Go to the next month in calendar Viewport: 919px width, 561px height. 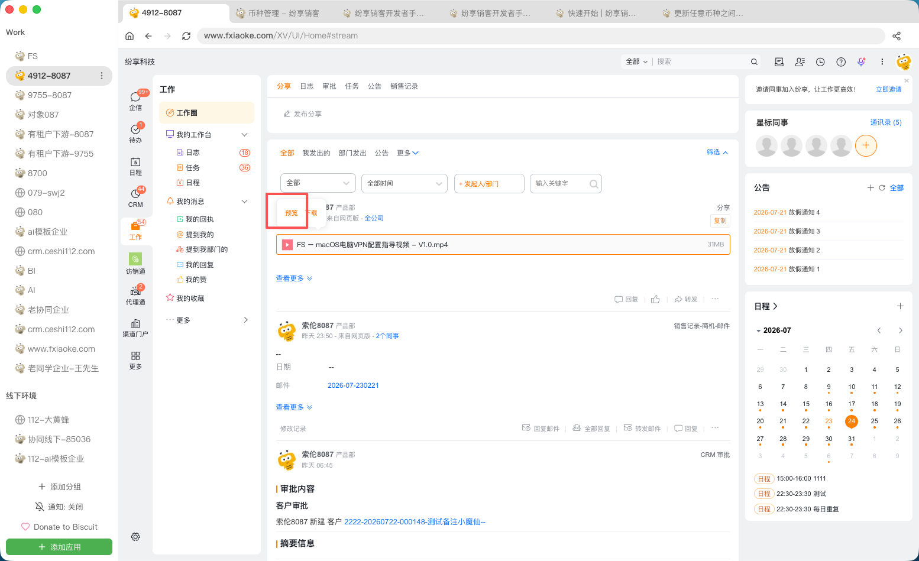pyautogui.click(x=900, y=330)
